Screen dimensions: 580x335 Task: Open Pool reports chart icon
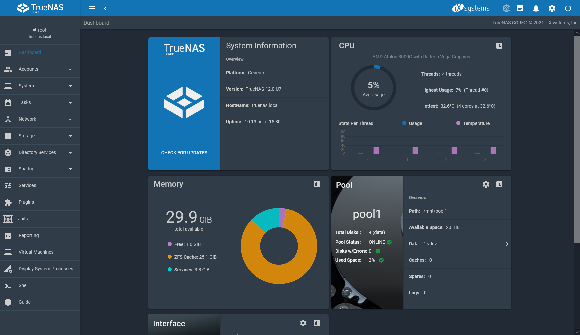click(499, 184)
